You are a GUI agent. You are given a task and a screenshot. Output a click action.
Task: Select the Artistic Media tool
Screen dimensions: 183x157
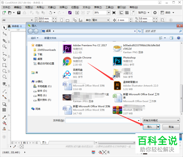click(4, 59)
